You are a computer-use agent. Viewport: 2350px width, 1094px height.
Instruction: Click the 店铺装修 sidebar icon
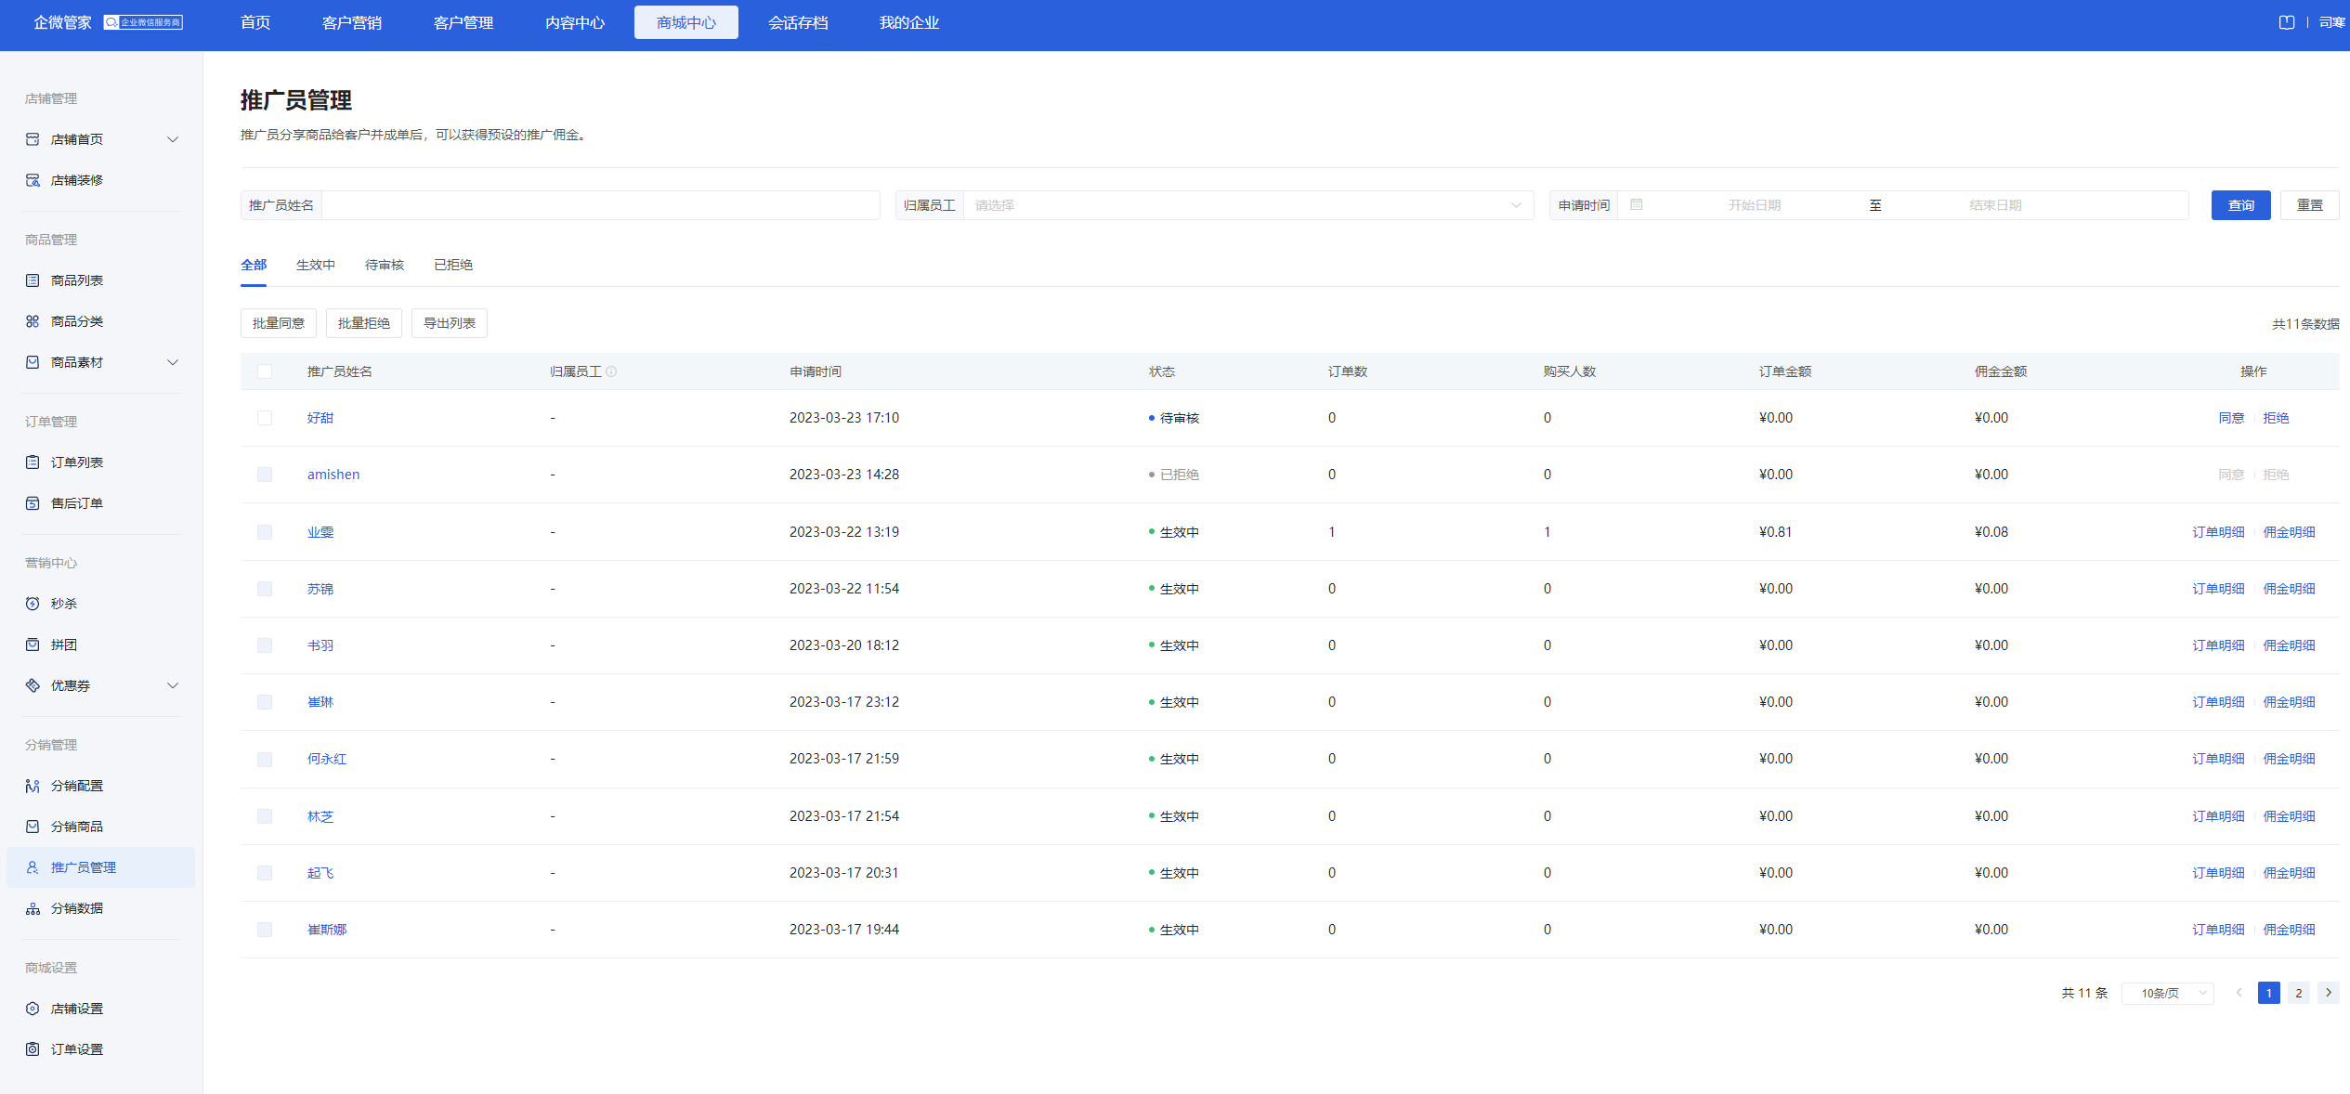tap(33, 180)
